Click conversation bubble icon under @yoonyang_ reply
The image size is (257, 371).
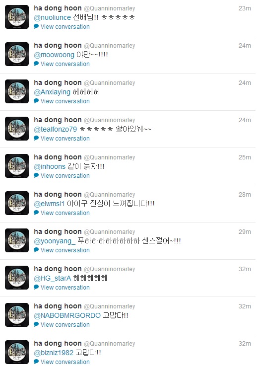pyautogui.click(x=36, y=250)
